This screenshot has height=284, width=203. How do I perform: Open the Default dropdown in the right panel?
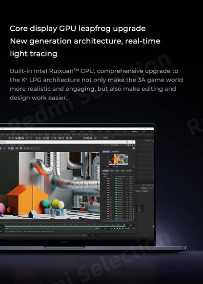(x=147, y=188)
